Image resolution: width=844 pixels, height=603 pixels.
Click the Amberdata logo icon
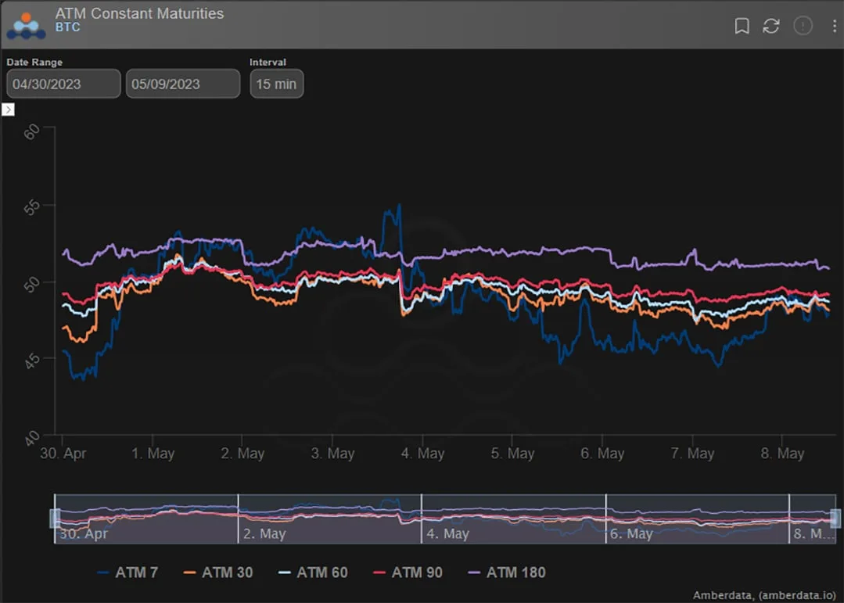pos(26,25)
